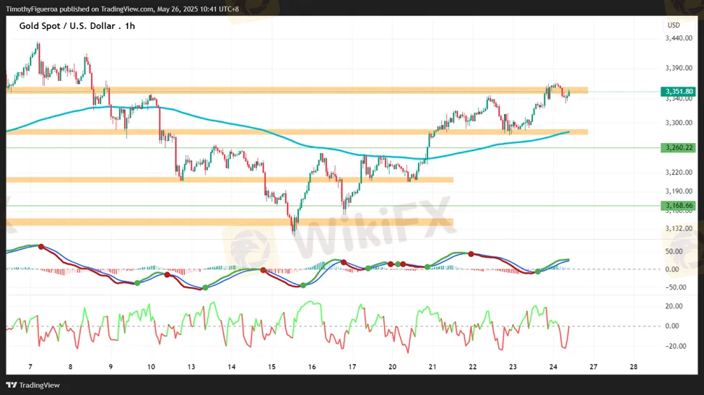Select the lowest orange support zone band
Screen dimensions: 704x395
pos(230,222)
